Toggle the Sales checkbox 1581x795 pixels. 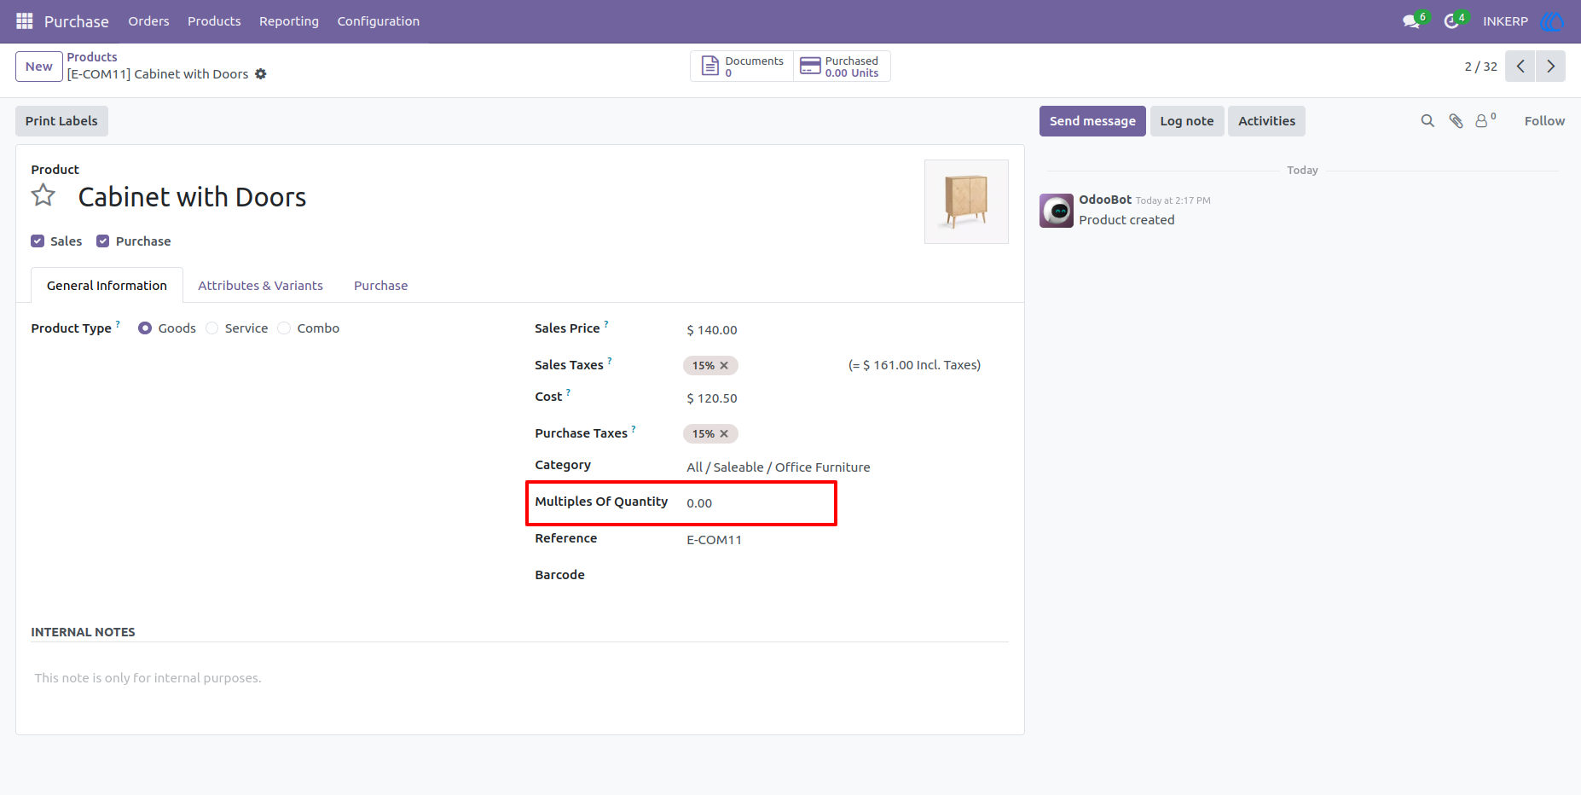38,241
